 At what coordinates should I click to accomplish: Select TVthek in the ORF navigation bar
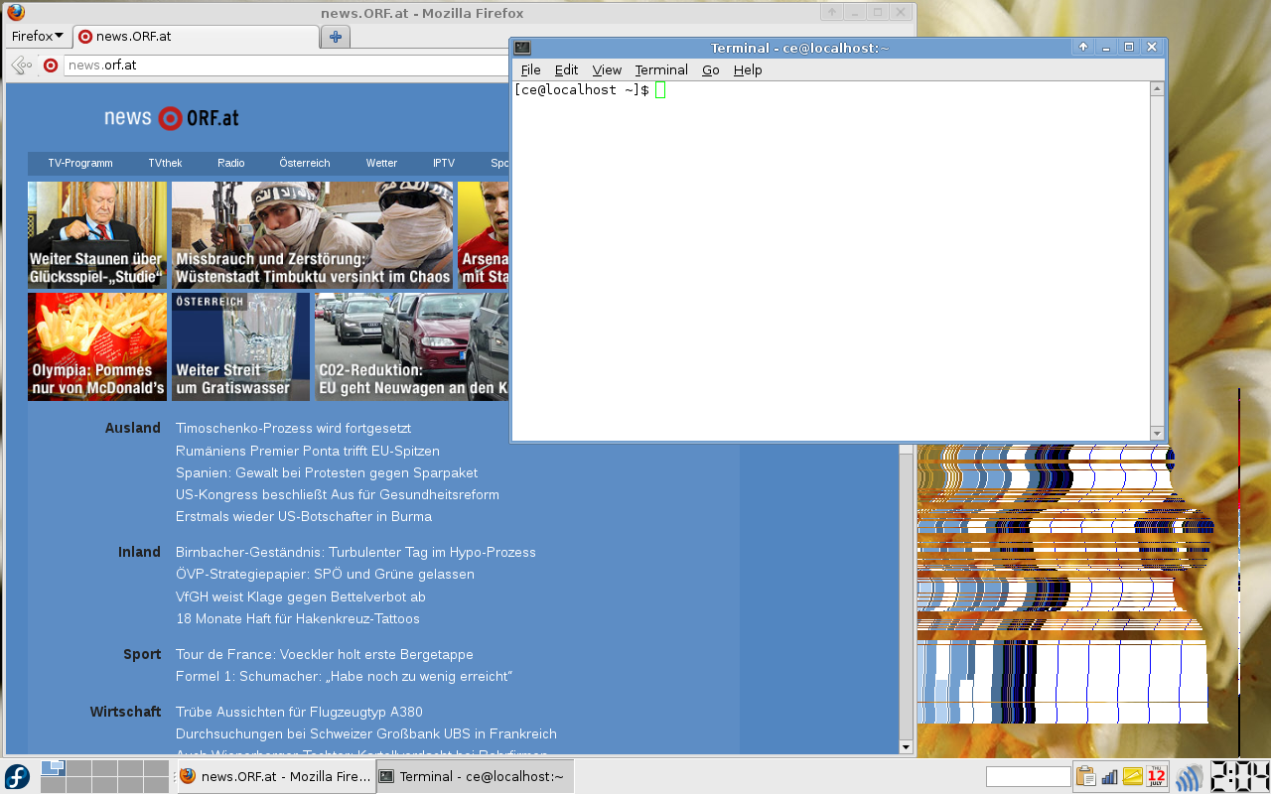165,163
